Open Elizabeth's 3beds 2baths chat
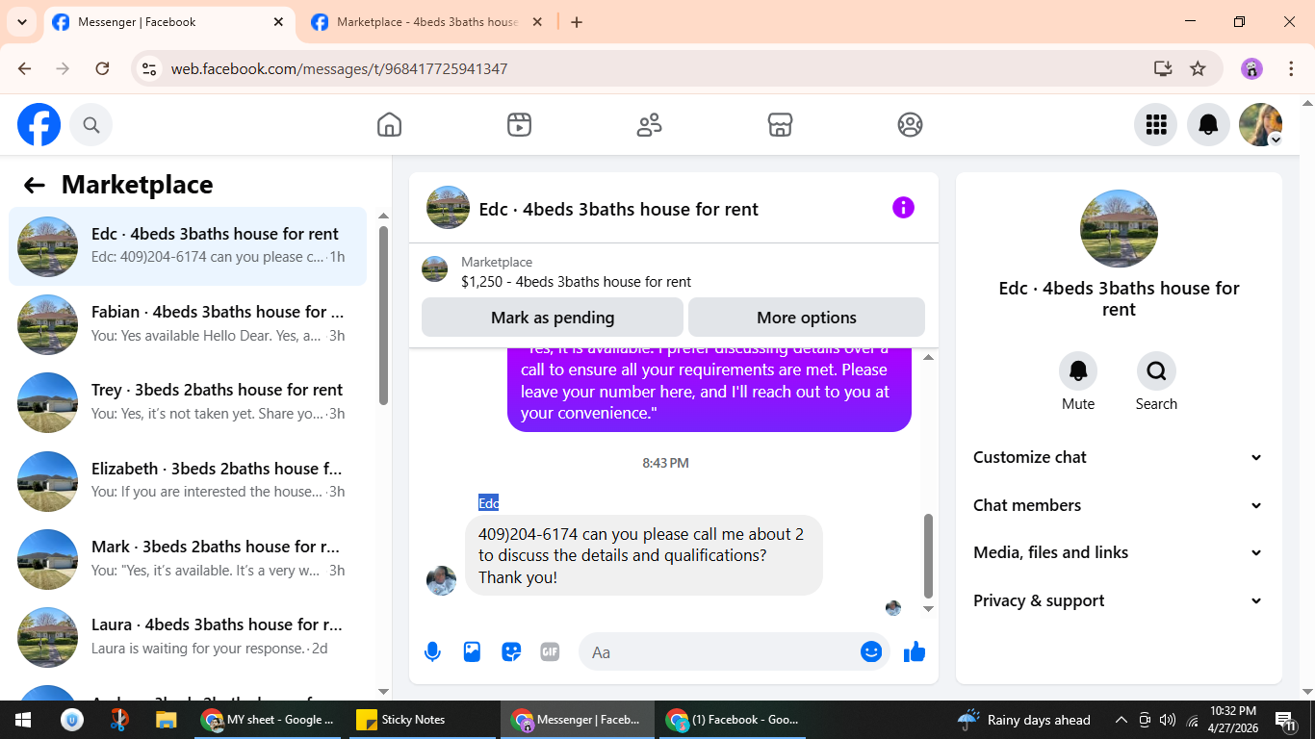The width and height of the screenshot is (1315, 739). [x=188, y=481]
